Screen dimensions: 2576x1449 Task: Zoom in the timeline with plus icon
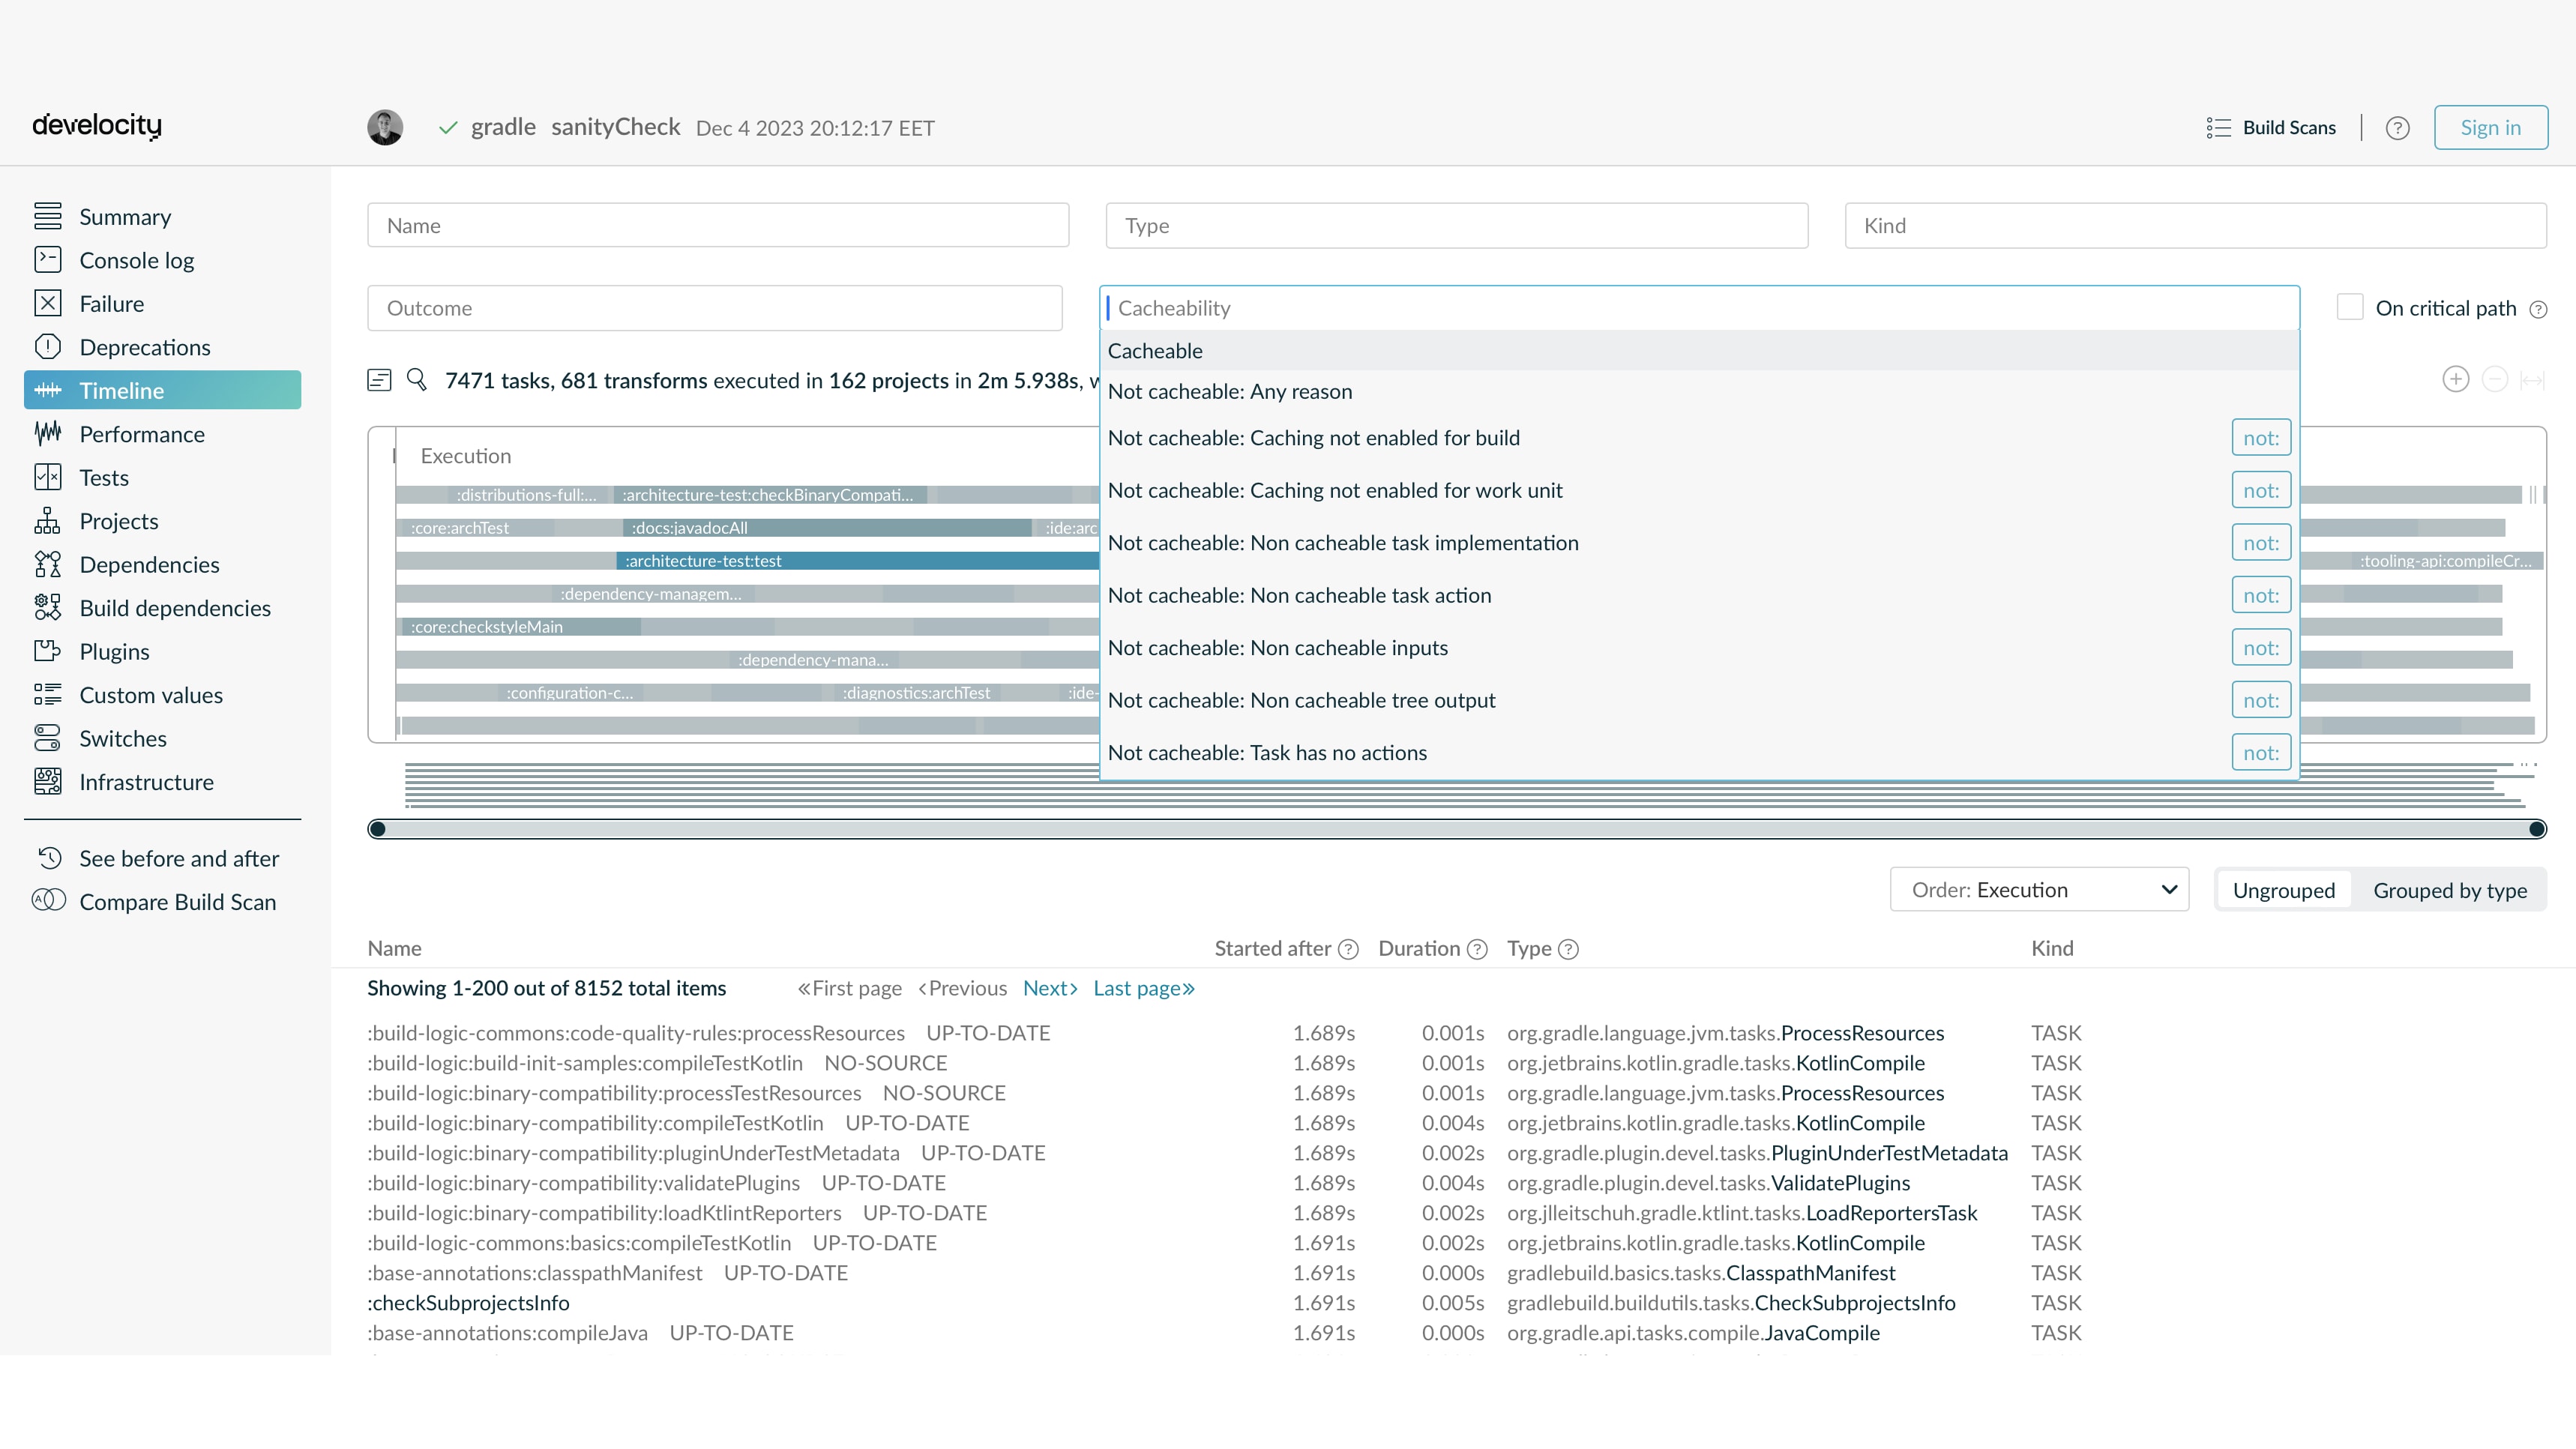point(2456,379)
